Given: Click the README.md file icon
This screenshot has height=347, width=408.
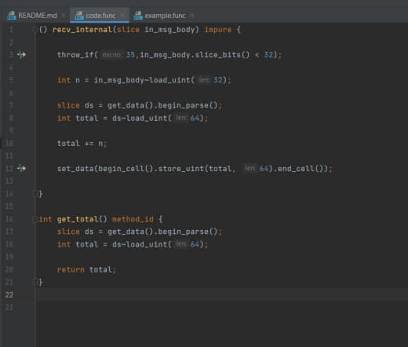Looking at the screenshot, I should [x=12, y=16].
